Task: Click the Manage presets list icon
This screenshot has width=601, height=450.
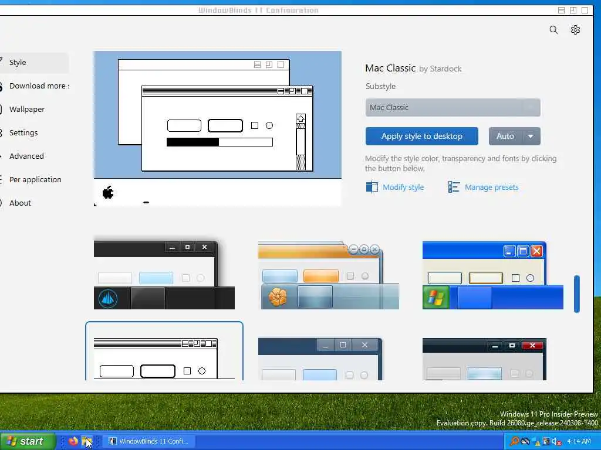Action: [x=454, y=187]
